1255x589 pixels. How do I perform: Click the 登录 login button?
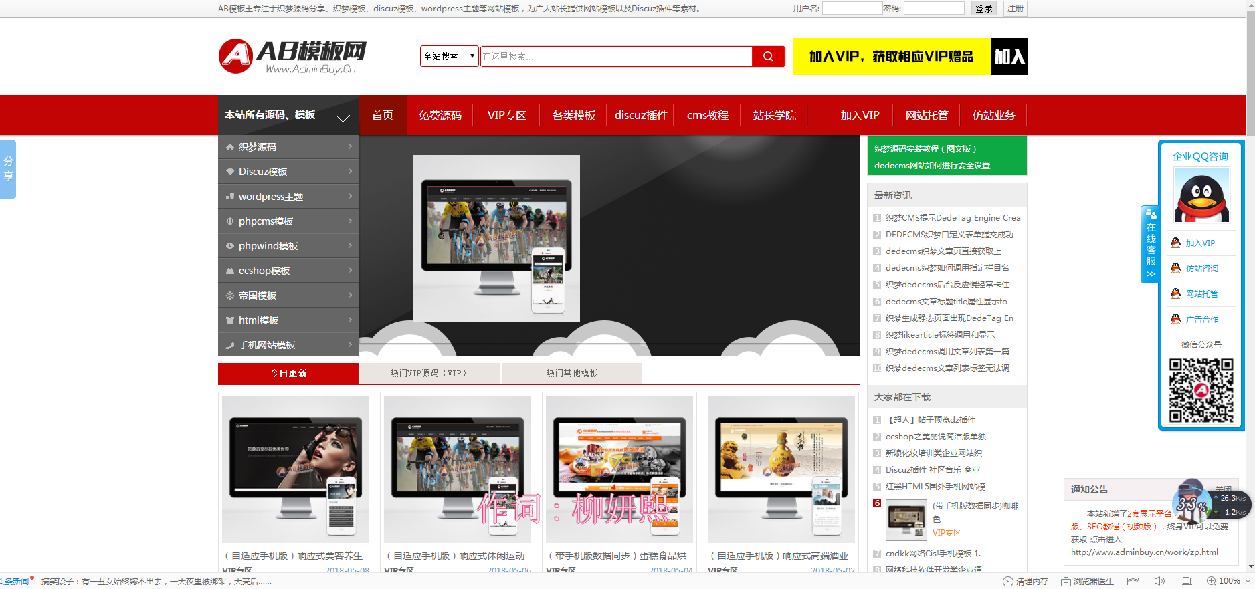[984, 8]
